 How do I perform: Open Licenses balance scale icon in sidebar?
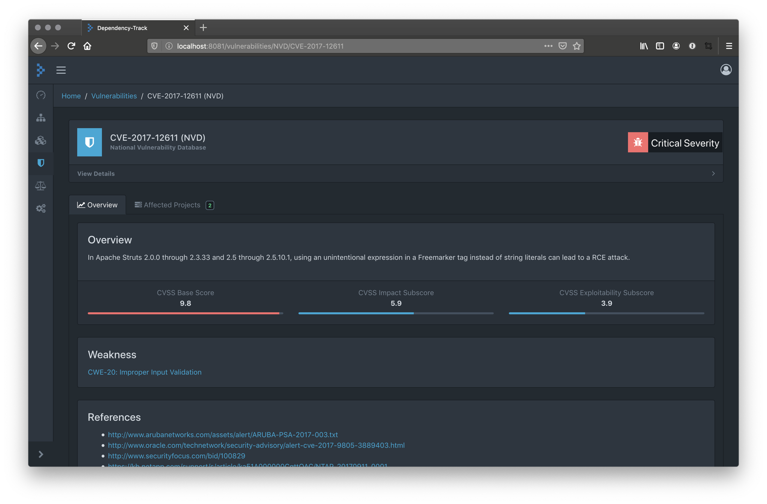(x=41, y=186)
